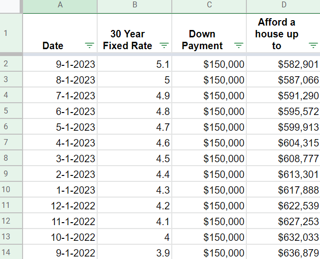Click the select-all corner box
The image size is (320, 259).
tap(10, 6)
